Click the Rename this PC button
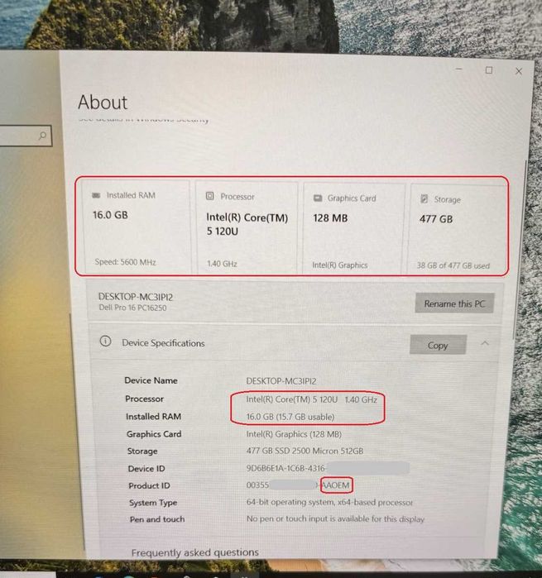542x578 pixels. coord(454,303)
